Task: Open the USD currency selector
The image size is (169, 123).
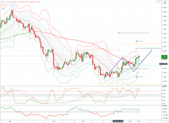Action: pos(165,2)
